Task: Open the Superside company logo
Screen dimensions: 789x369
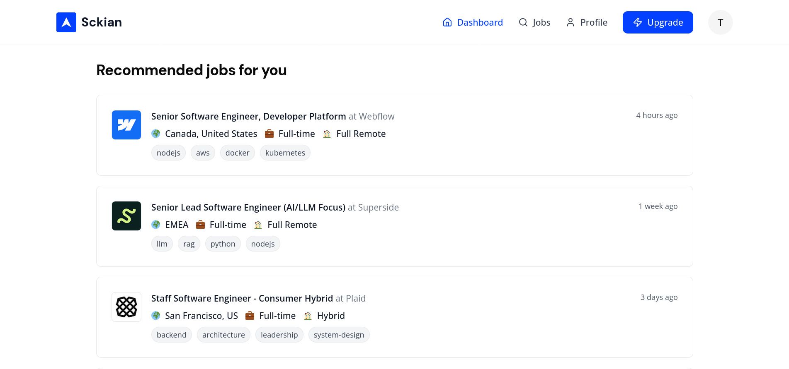Action: click(x=126, y=216)
